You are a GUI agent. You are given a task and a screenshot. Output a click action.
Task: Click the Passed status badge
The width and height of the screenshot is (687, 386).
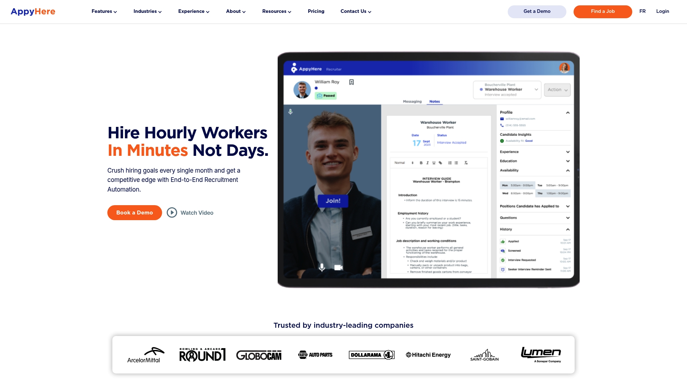tap(326, 96)
